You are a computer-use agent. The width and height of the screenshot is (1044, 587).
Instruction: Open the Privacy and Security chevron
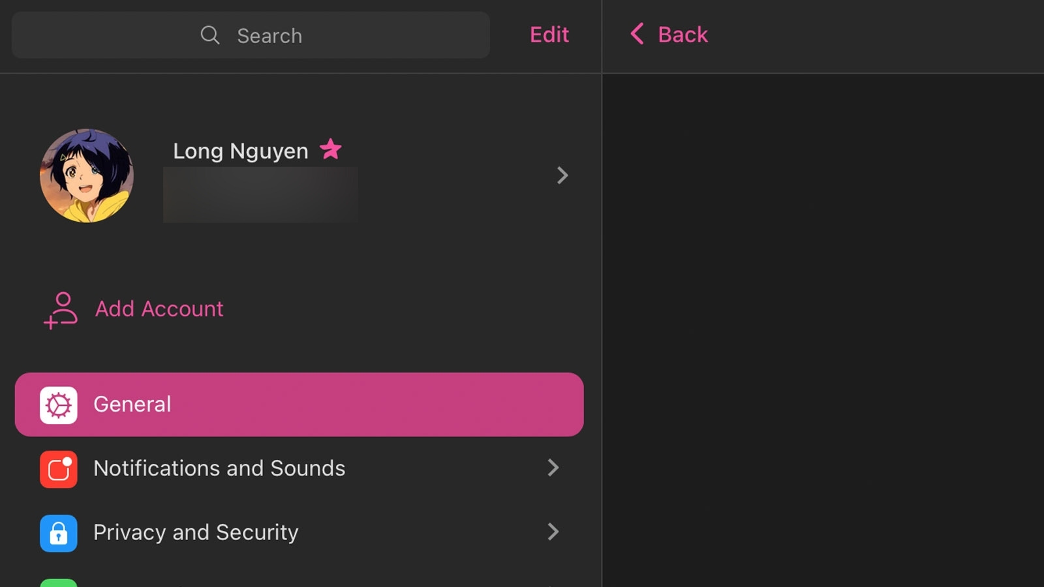pos(553,532)
